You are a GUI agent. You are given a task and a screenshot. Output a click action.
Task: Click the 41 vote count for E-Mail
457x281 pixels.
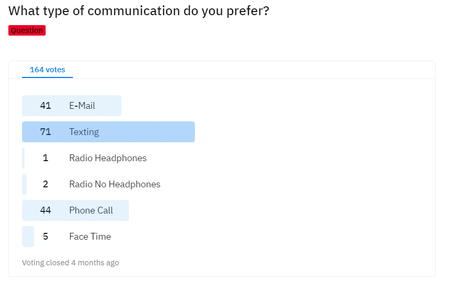pyautogui.click(x=46, y=106)
